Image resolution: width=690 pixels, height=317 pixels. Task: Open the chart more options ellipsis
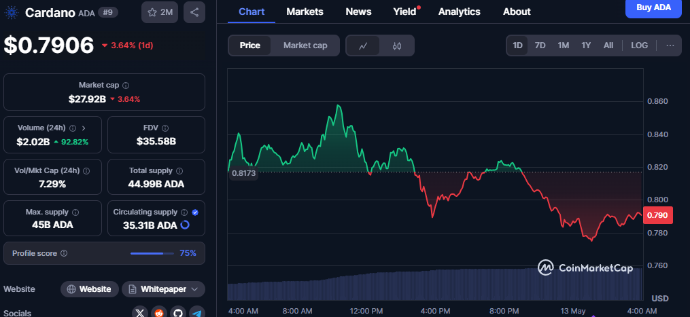pyautogui.click(x=670, y=45)
